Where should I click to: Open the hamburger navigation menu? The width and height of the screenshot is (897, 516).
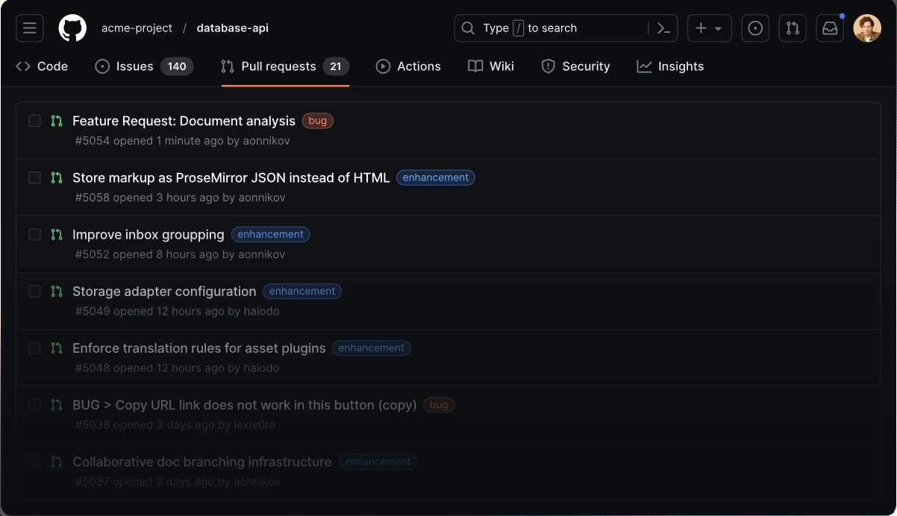pyautogui.click(x=29, y=28)
